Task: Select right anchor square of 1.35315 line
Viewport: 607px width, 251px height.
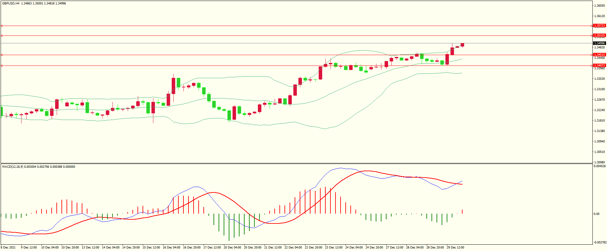Action: coord(592,35)
